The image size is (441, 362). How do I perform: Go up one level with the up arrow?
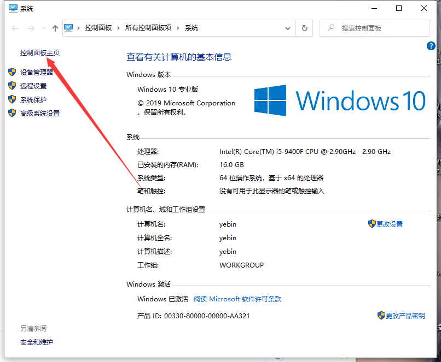tap(55, 28)
